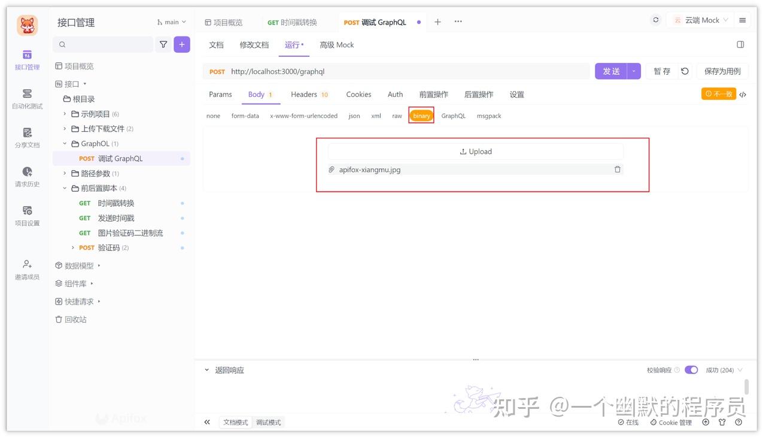Image resolution: width=766 pixels, height=437 pixels.
Task: Select the form-data body type
Action: point(245,116)
